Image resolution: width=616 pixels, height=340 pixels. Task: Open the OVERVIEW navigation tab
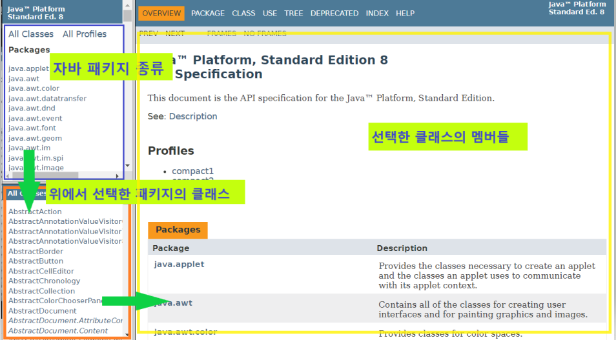click(161, 14)
